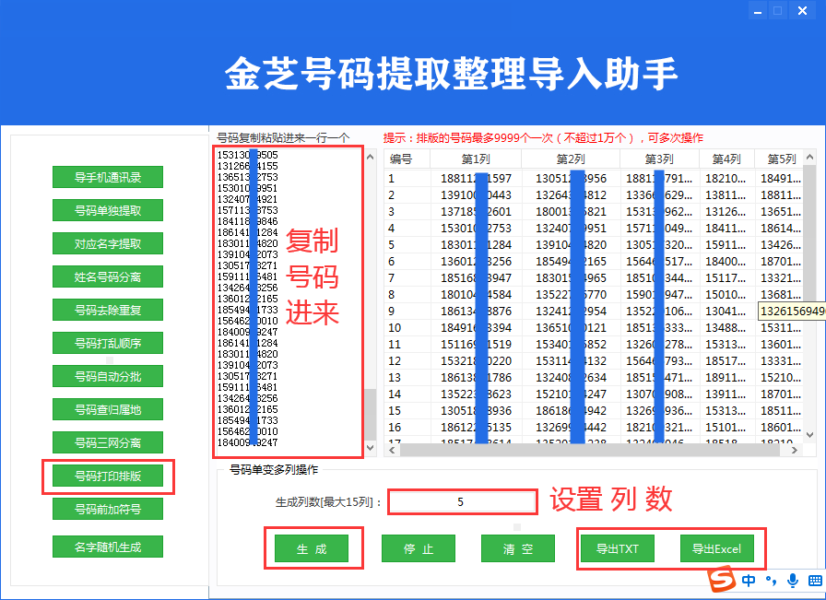Toggle full/half-width punctuation in Sogou bar
826x600 pixels.
772,581
